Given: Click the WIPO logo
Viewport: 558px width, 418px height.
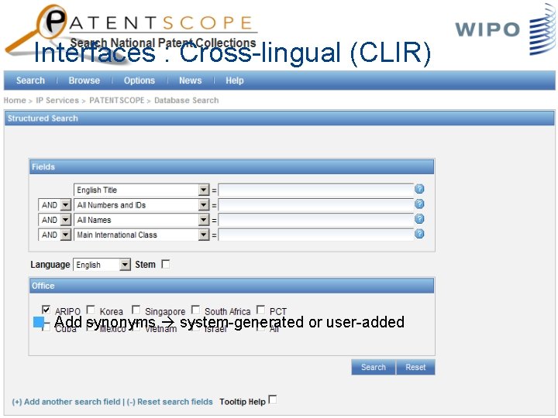Looking at the screenshot, I should click(505, 29).
